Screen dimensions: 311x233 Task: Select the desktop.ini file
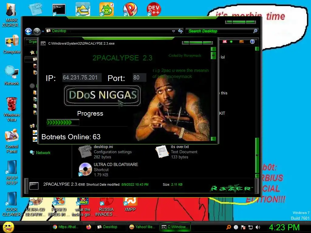coord(105,152)
